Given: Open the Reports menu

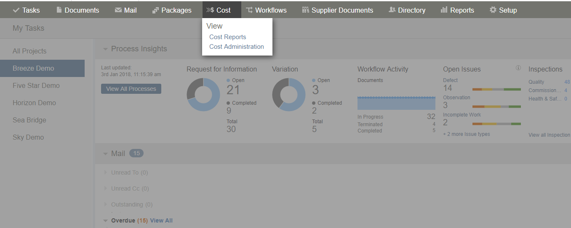Looking at the screenshot, I should tap(457, 10).
